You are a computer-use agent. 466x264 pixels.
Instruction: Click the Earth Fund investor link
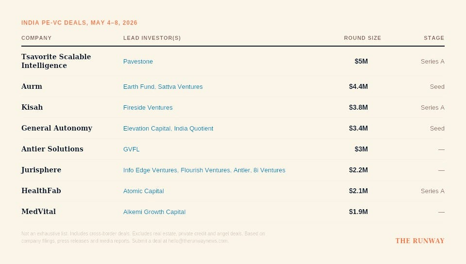pyautogui.click(x=139, y=87)
